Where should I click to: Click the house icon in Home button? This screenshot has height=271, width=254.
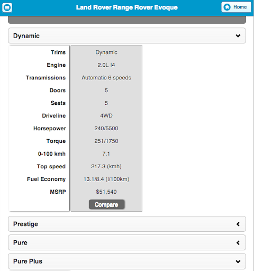tap(227, 7)
